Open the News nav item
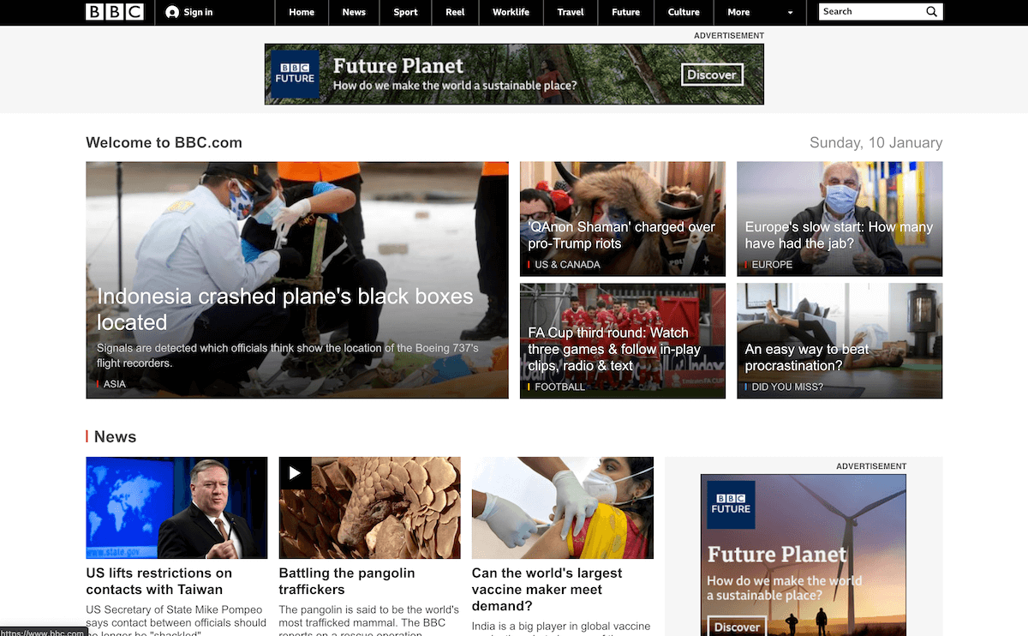Viewport: 1028px width, 636px height. [354, 12]
